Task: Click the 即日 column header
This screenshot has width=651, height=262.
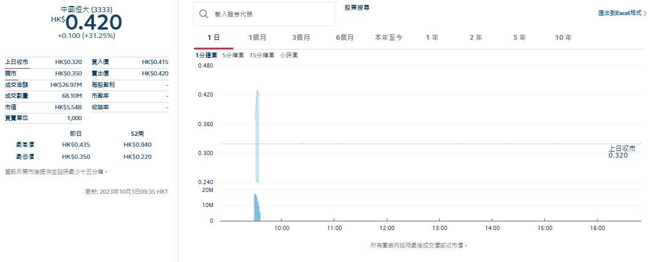Action: [76, 133]
